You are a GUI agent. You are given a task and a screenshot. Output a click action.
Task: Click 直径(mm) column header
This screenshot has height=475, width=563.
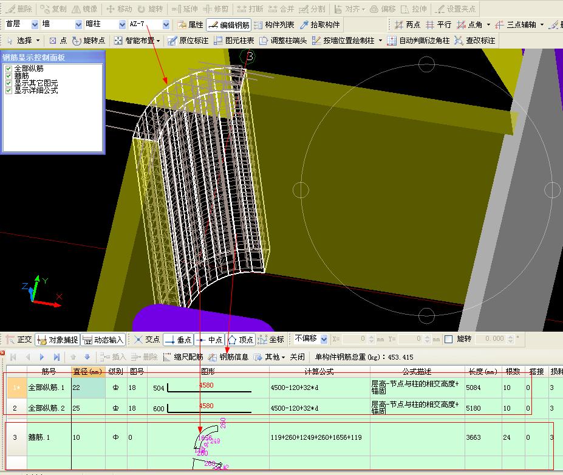pos(88,372)
